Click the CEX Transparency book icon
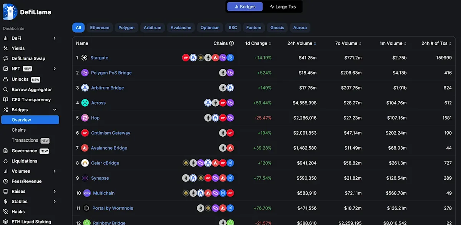The height and width of the screenshot is (225, 461). pos(5,99)
